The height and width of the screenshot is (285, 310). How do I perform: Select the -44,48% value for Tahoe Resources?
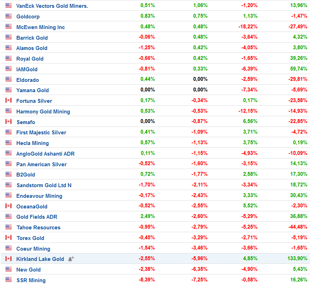pyautogui.click(x=298, y=227)
